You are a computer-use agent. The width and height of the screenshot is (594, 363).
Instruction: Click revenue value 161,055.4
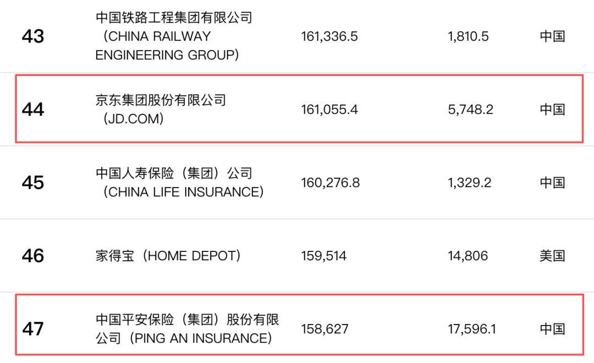pos(329,109)
